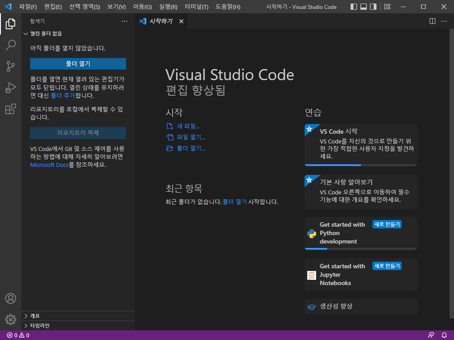Open the 실행(R) menu

point(168,7)
